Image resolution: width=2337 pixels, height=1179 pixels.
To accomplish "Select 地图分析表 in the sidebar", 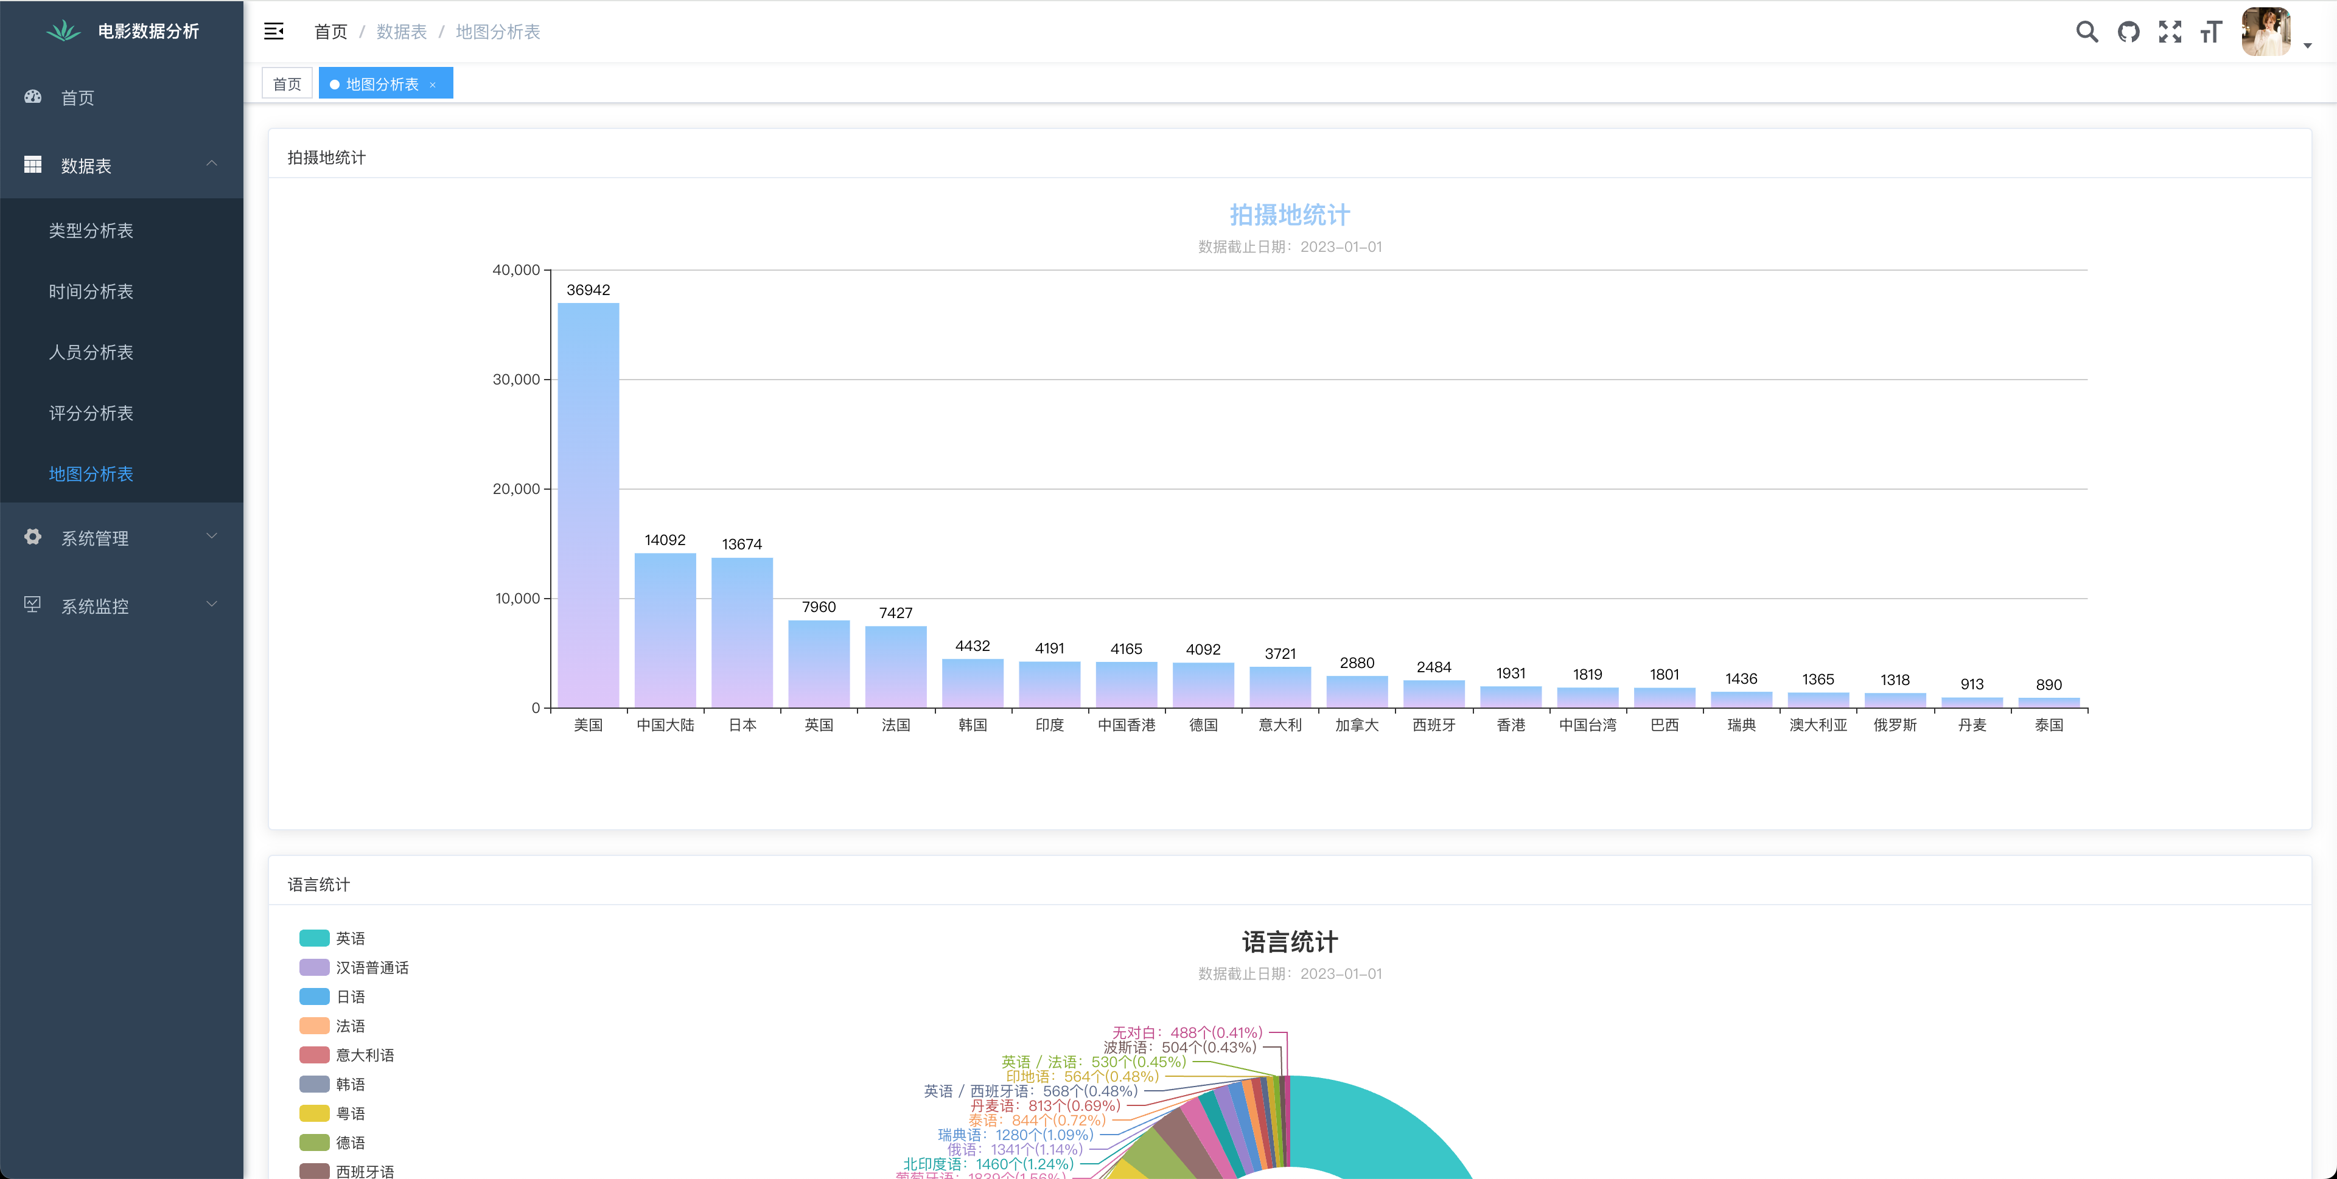I will pyautogui.click(x=122, y=473).
